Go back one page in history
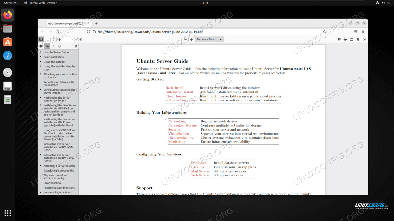Viewport: 394px width, 221px height. (43, 32)
